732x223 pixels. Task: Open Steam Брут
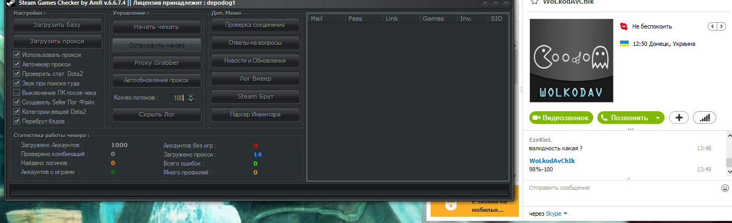coord(255,96)
